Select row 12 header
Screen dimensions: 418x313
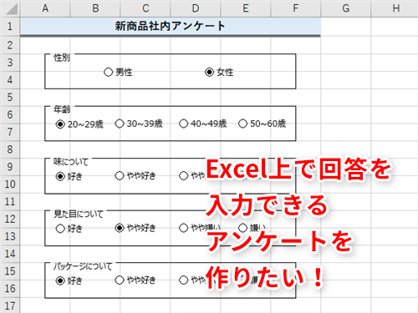point(10,219)
